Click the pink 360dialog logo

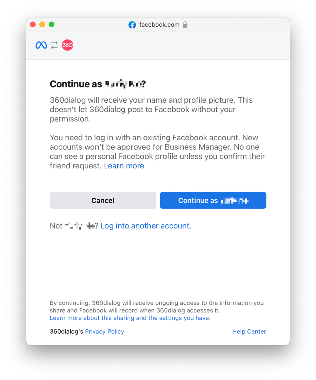[x=67, y=45]
